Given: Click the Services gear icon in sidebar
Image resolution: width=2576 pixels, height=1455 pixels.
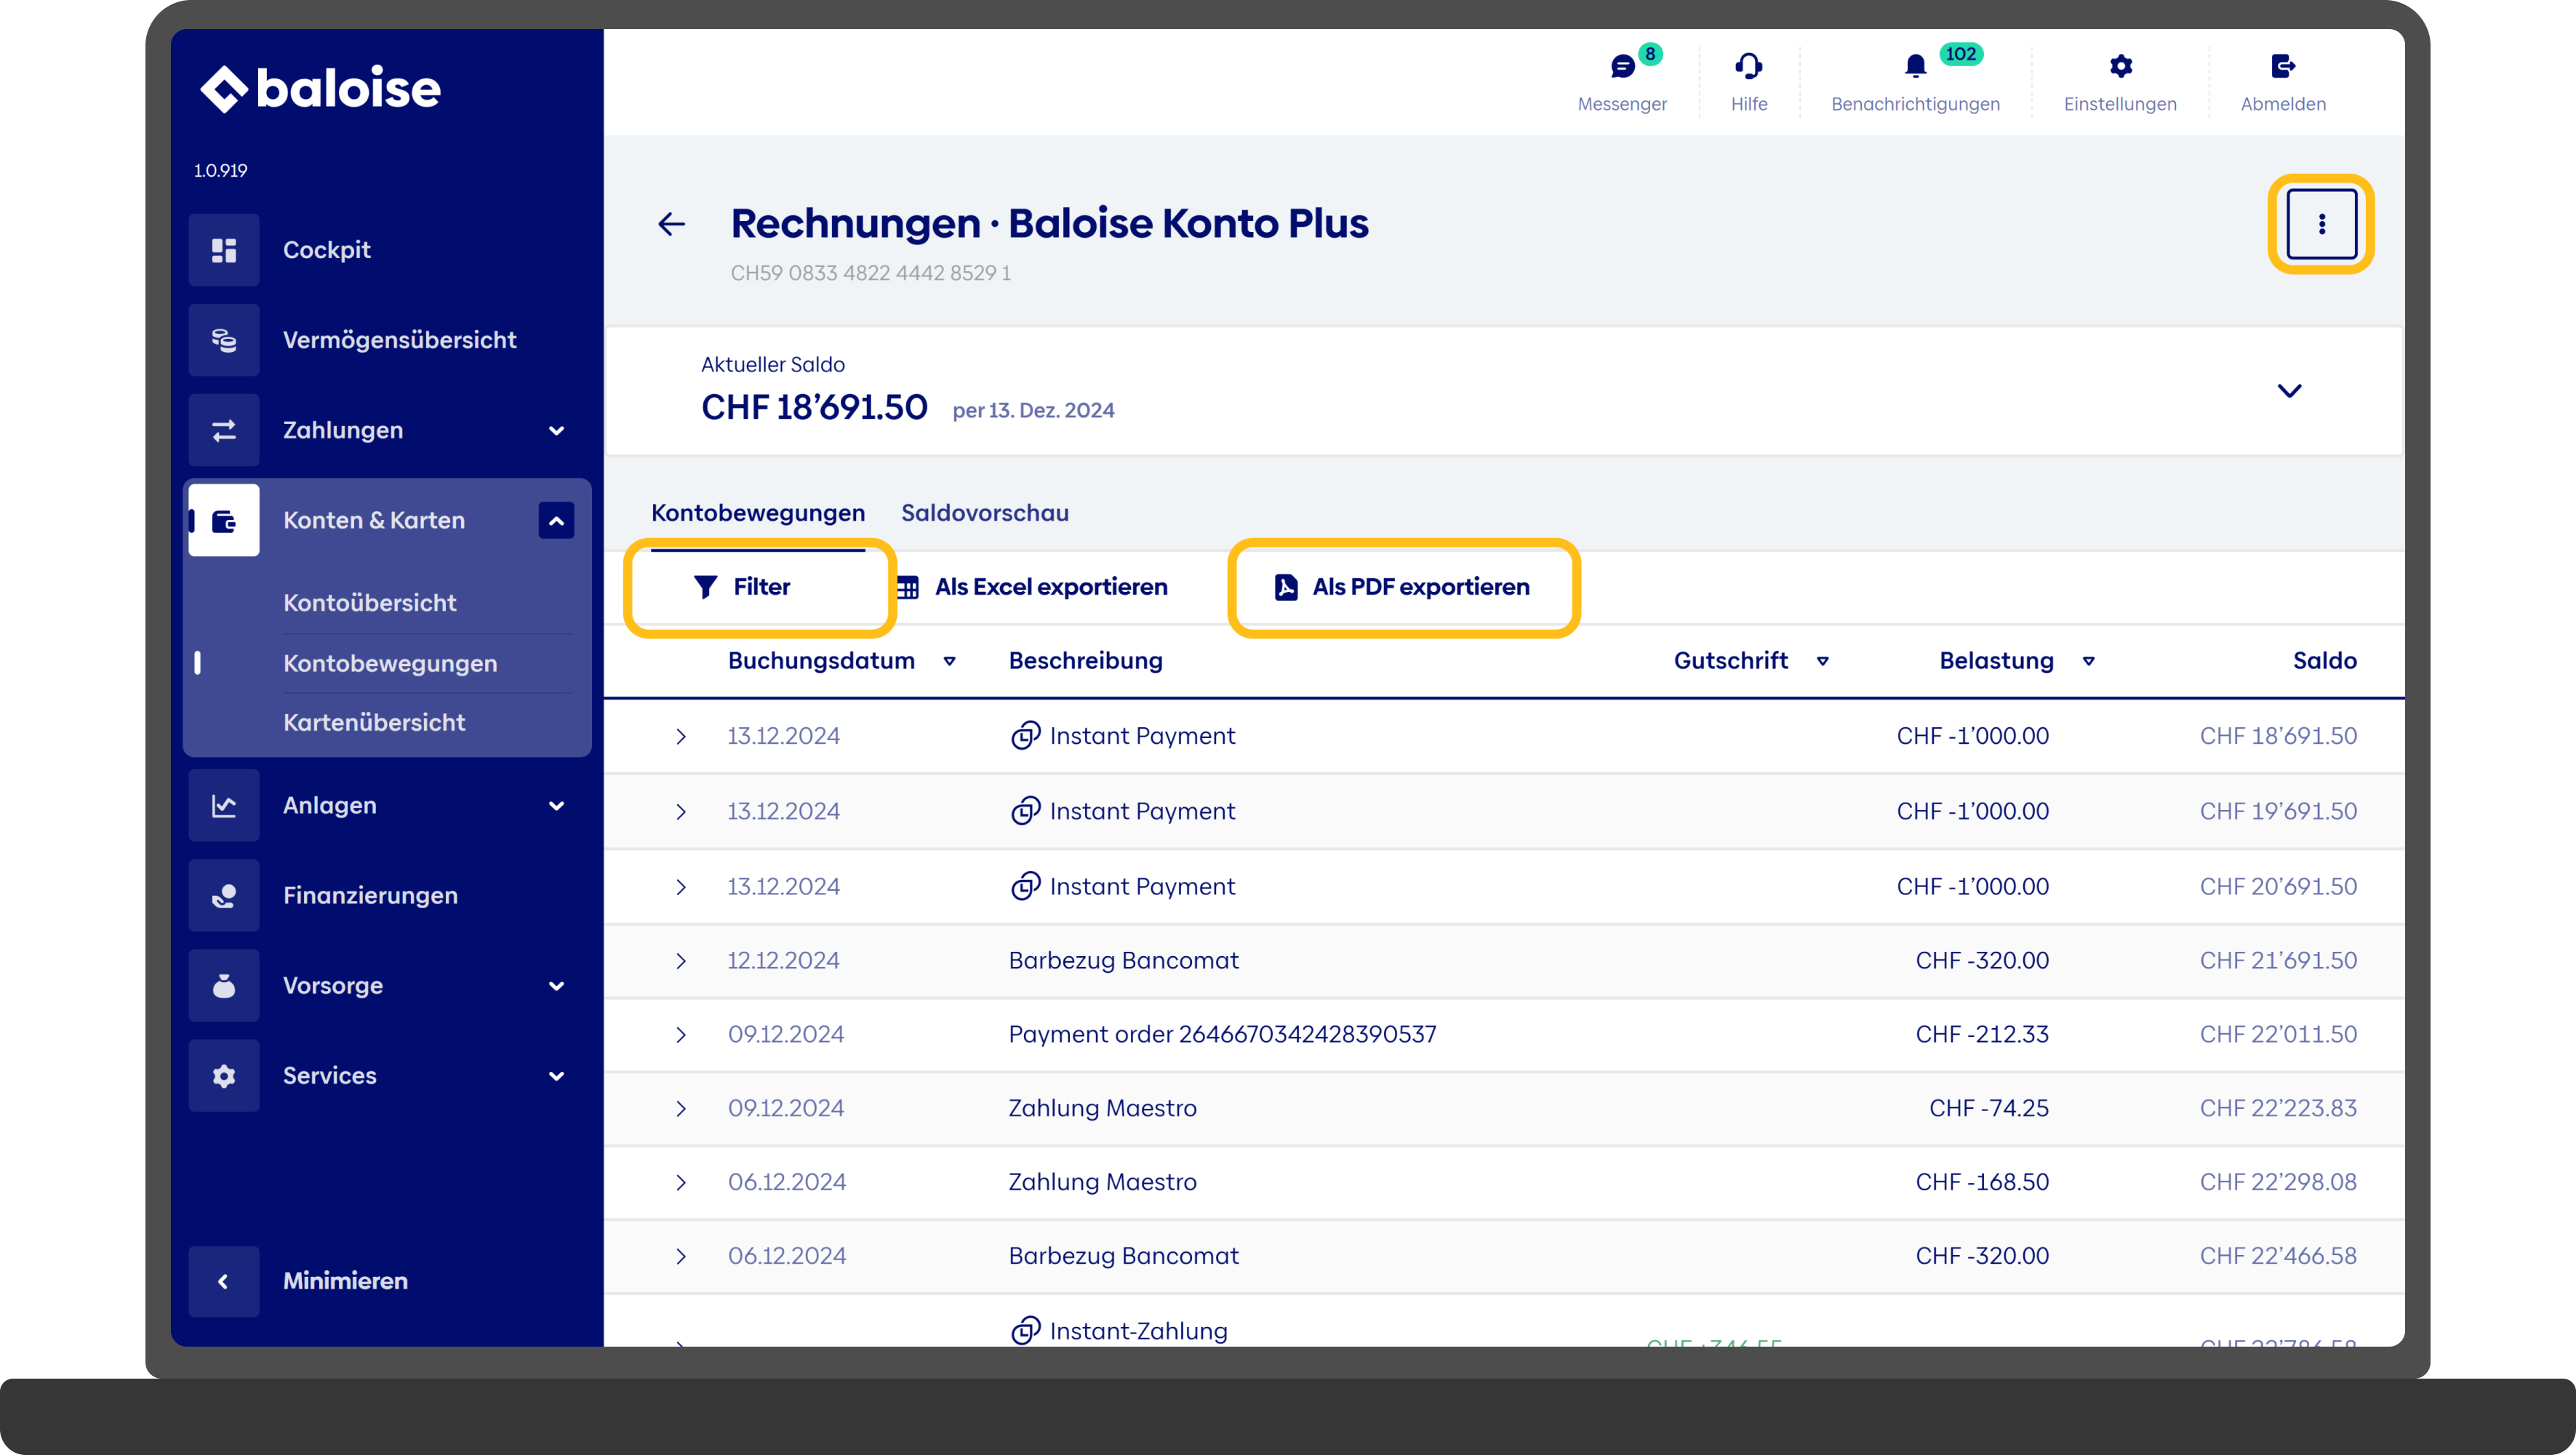Looking at the screenshot, I should [x=224, y=1075].
